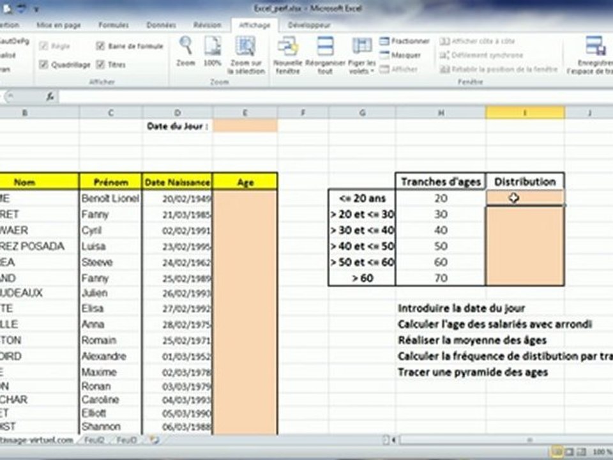The image size is (613, 460).
Task: Switch to page layout view in status bar
Action: pyautogui.click(x=570, y=452)
